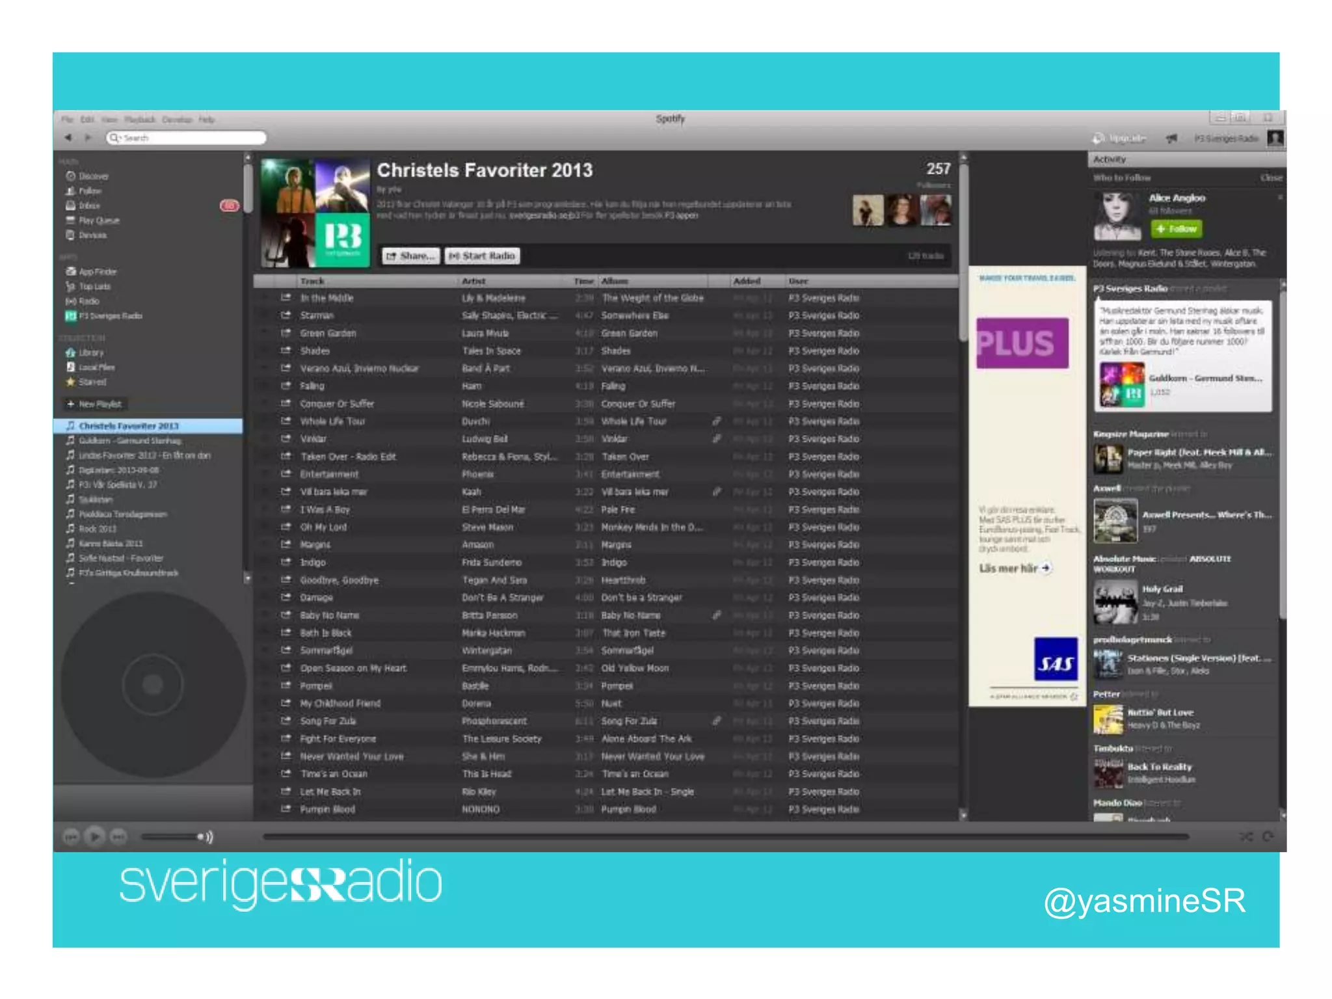The height and width of the screenshot is (999, 1332).
Task: Click the previous track button
Action: click(71, 836)
